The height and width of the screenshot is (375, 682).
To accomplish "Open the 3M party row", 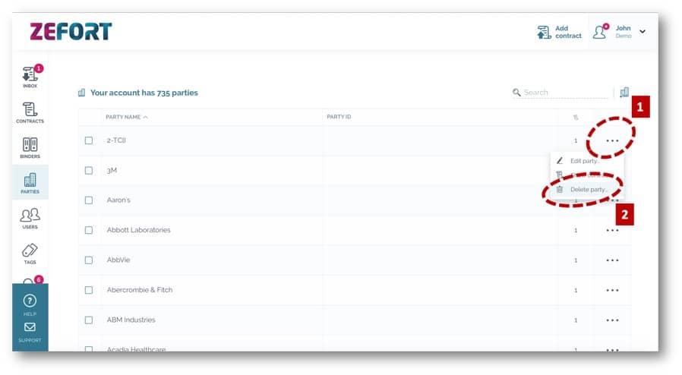I will (x=355, y=170).
